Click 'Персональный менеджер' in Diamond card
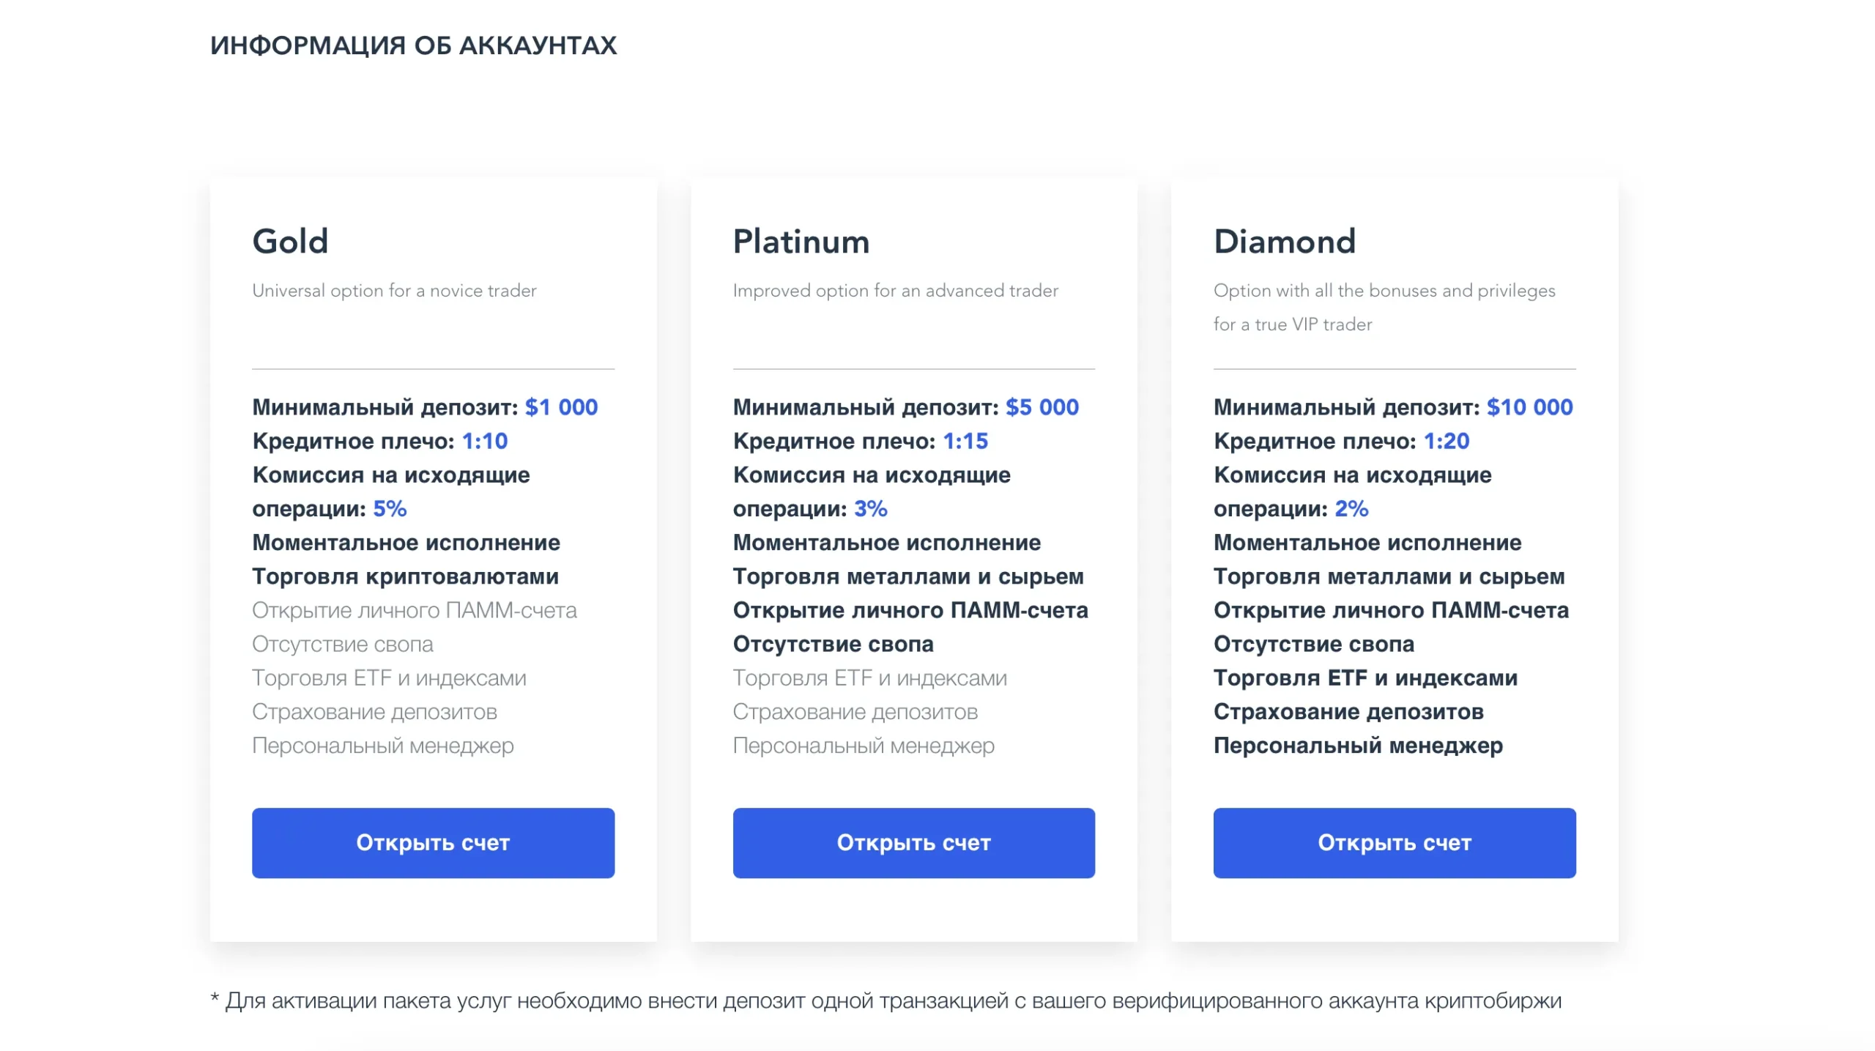The image size is (1875, 1051). tap(1357, 745)
